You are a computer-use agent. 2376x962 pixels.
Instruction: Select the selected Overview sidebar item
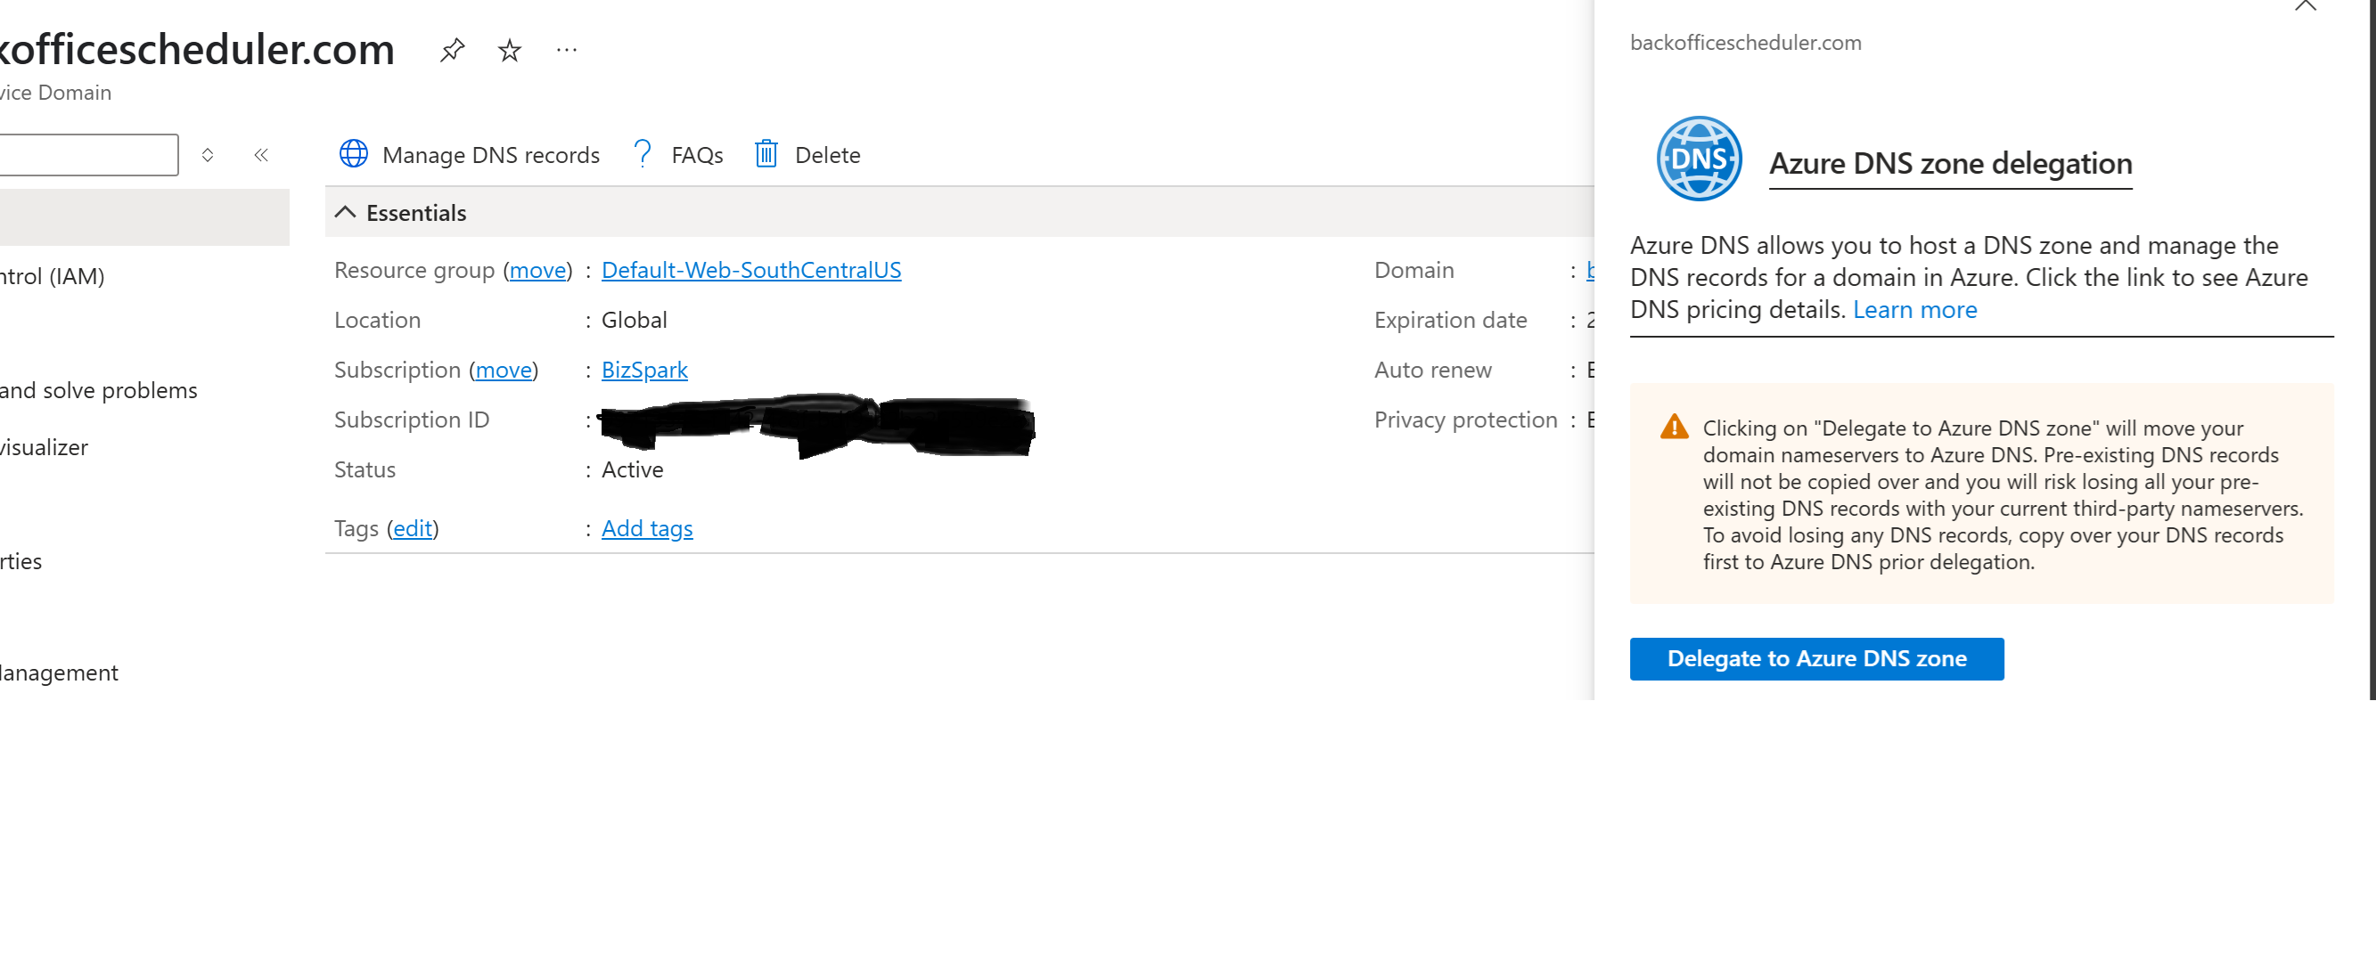(143, 217)
